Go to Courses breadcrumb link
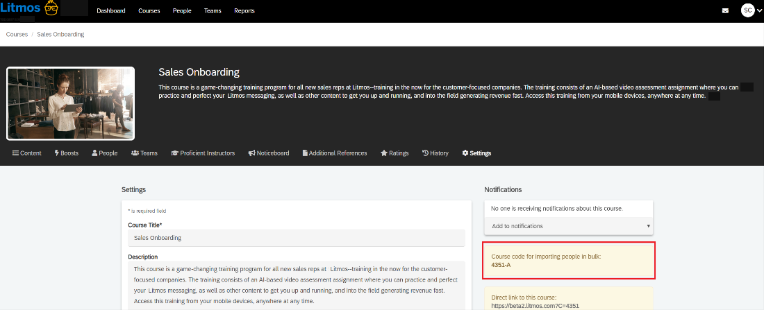The height and width of the screenshot is (310, 764). (x=17, y=35)
